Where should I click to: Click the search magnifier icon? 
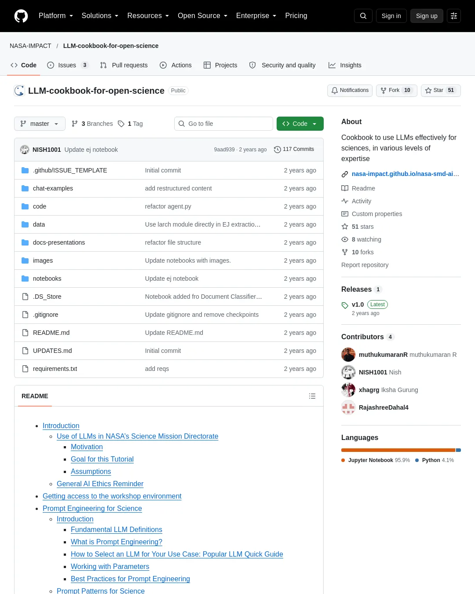(363, 16)
